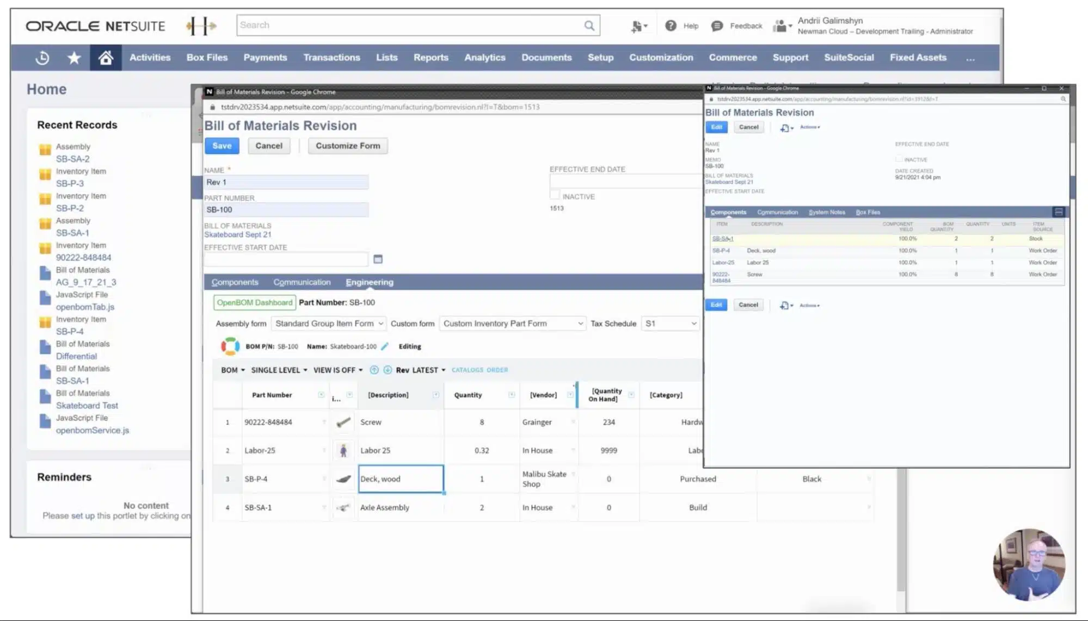Open the Customization menu
This screenshot has height=621, width=1088.
coord(661,58)
